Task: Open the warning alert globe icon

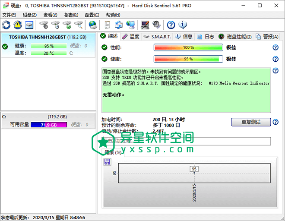Action: [18, 25]
